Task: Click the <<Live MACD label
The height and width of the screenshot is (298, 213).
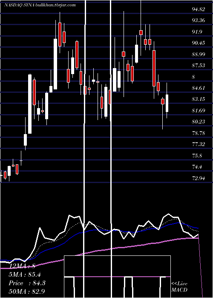Action: click(179, 287)
